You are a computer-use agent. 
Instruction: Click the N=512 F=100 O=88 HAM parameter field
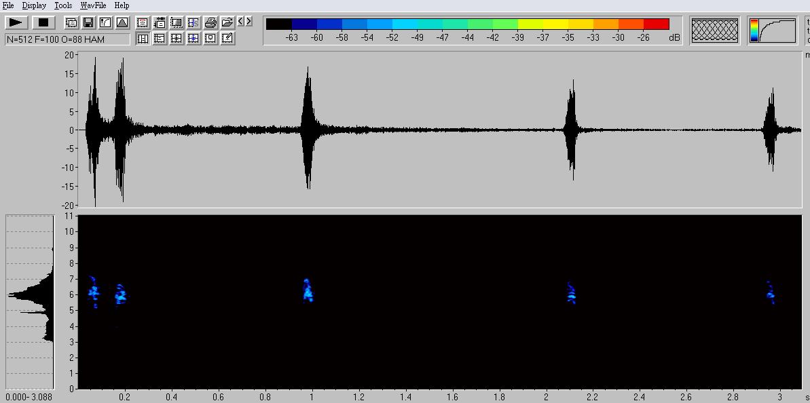67,39
